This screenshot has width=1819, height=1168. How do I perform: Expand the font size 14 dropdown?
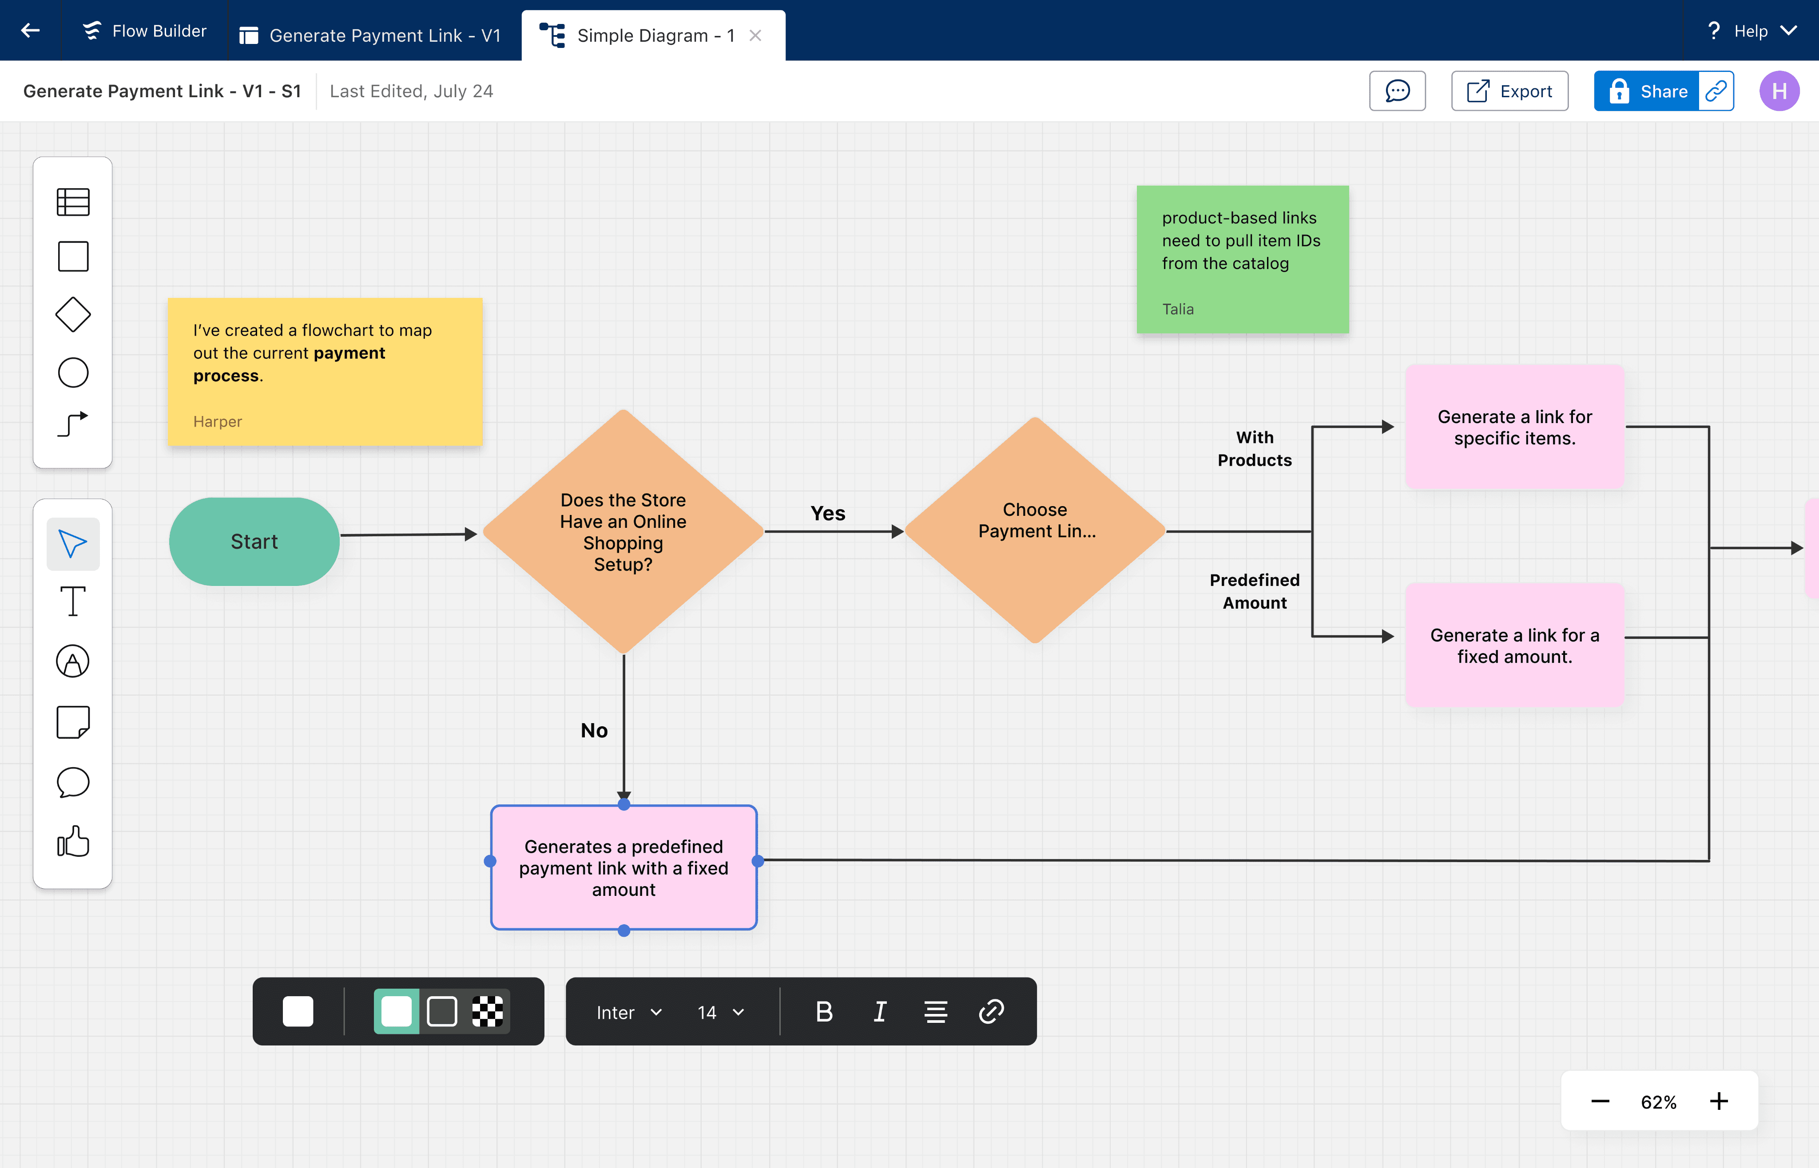pyautogui.click(x=721, y=1013)
